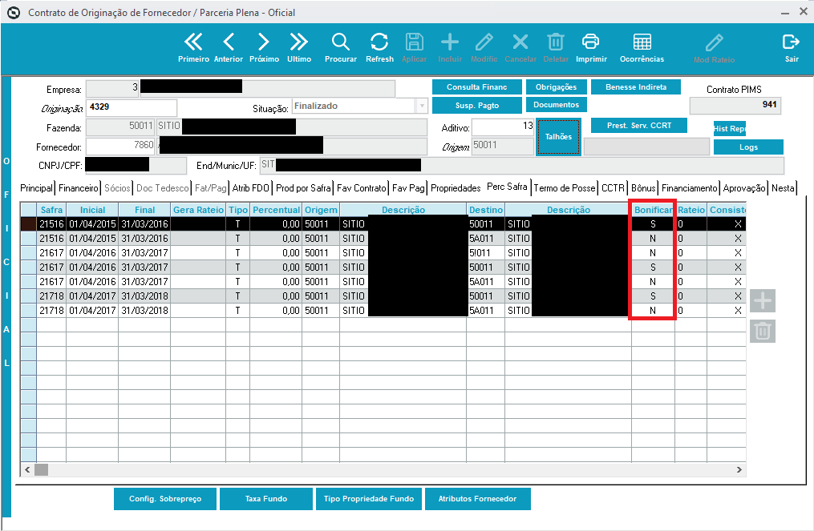The width and height of the screenshot is (814, 531).
Task: Switch to the Principal tab
Action: 36,188
